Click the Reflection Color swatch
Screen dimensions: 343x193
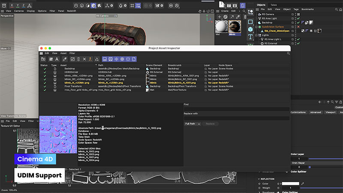point(290,184)
